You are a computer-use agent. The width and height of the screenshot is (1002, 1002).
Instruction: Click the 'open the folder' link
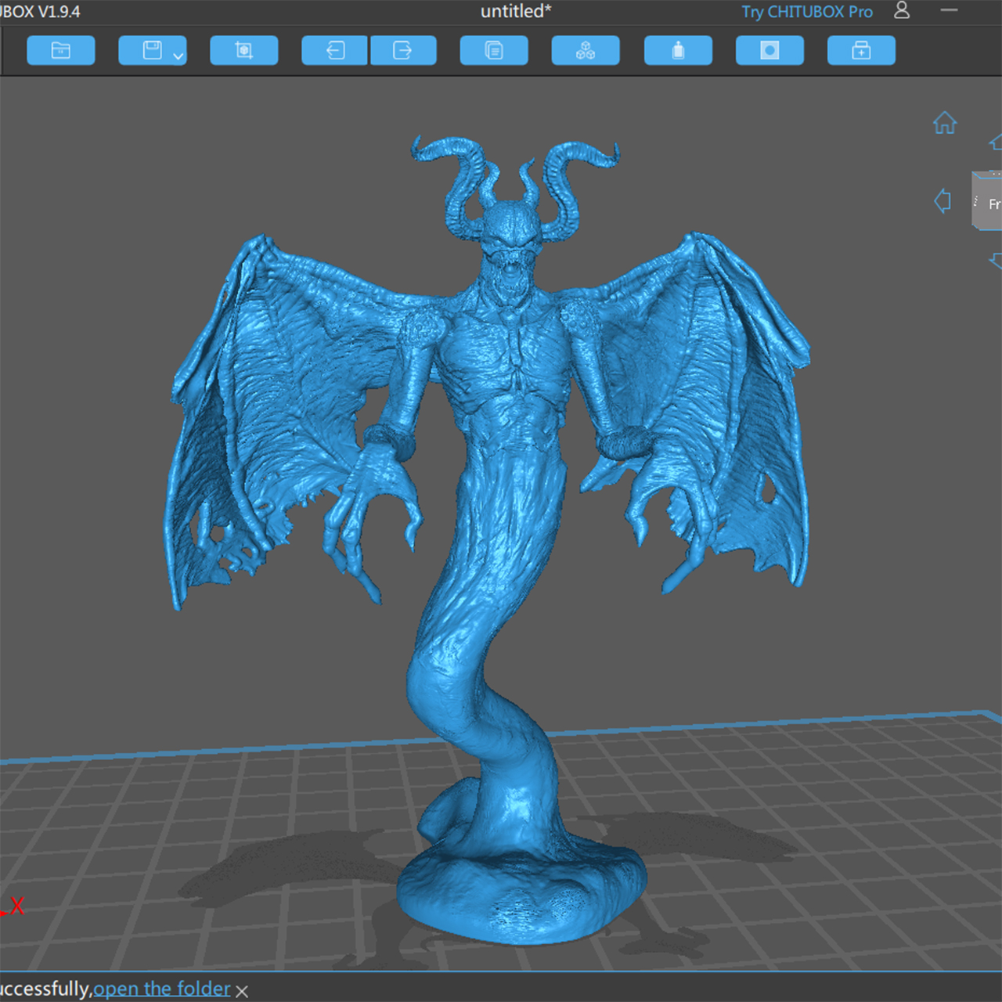pos(162,989)
